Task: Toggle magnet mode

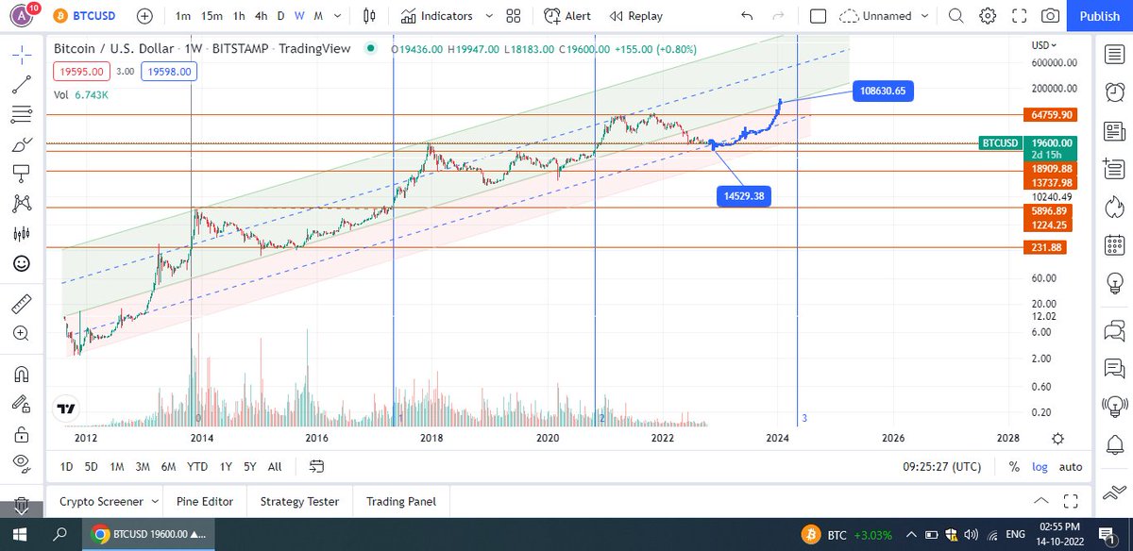Action: [20, 374]
